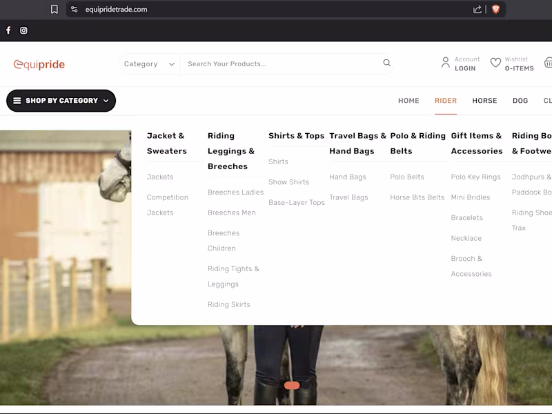
Task: Open the Wishlist heart icon
Action: click(495, 63)
